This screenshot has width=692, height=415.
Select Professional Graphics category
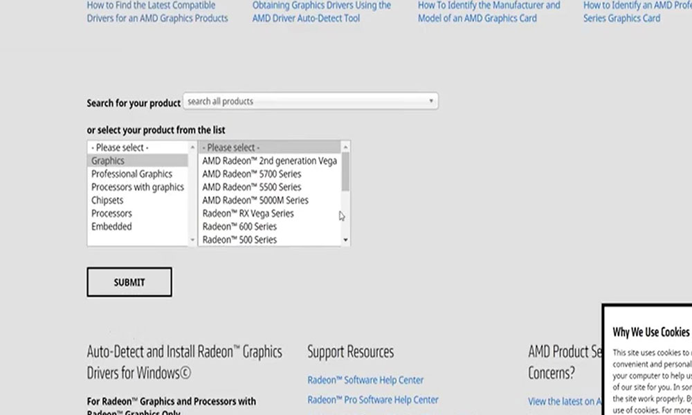pos(138,174)
